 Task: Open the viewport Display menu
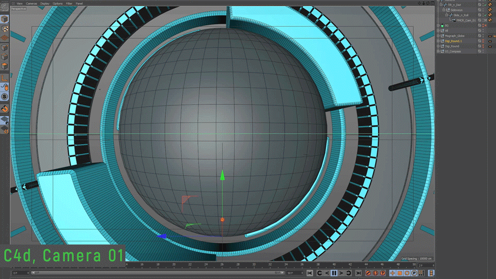[44, 4]
